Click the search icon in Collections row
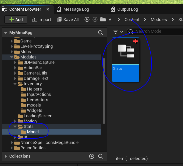Screen dimensions: 183x166 tap(100, 156)
